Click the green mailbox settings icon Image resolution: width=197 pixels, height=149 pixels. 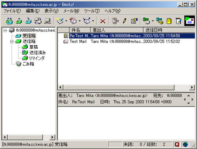[x=146, y=21]
